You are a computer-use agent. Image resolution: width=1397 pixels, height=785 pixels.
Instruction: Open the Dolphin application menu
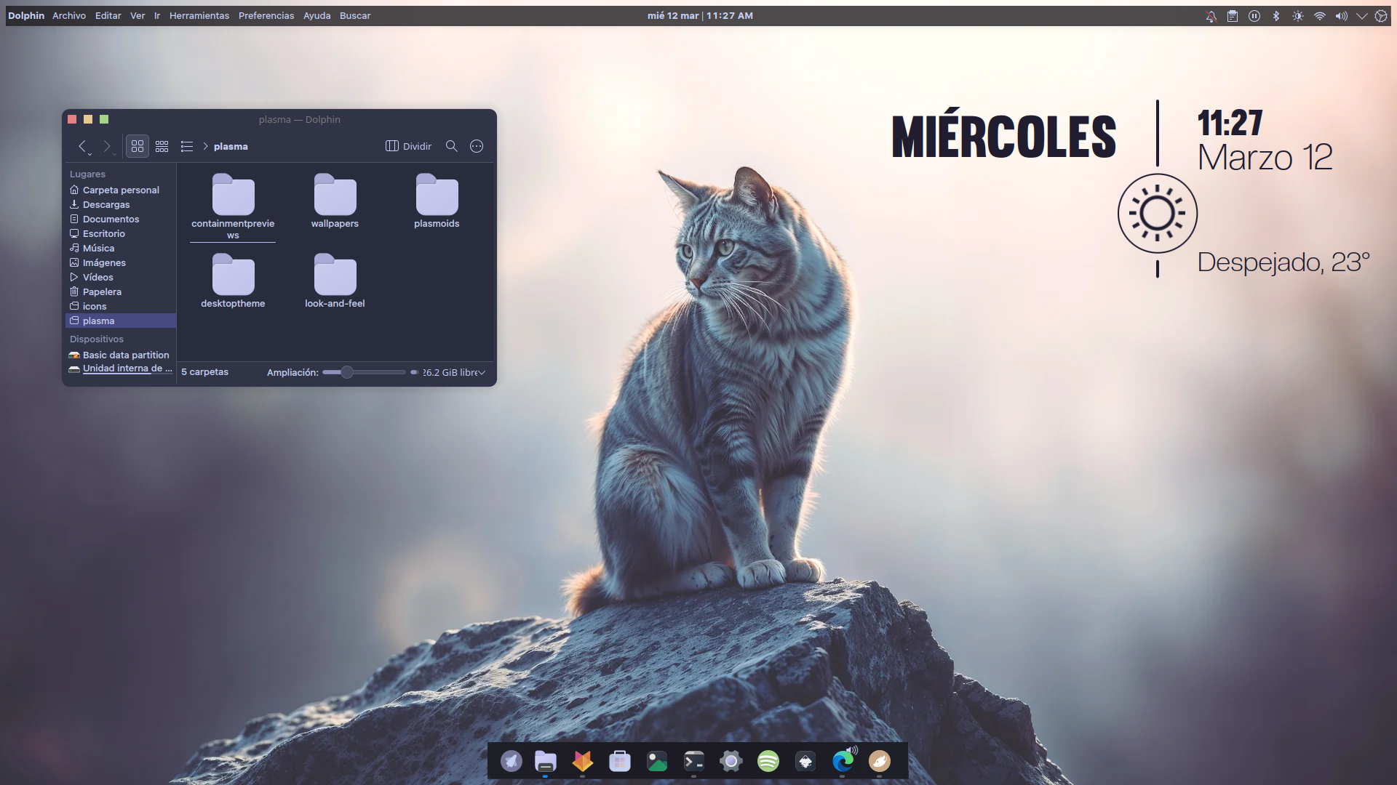click(x=26, y=15)
